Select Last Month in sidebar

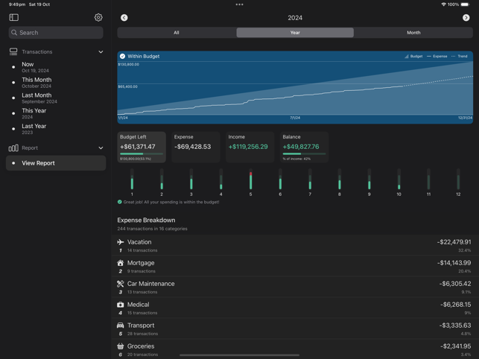[x=56, y=98]
